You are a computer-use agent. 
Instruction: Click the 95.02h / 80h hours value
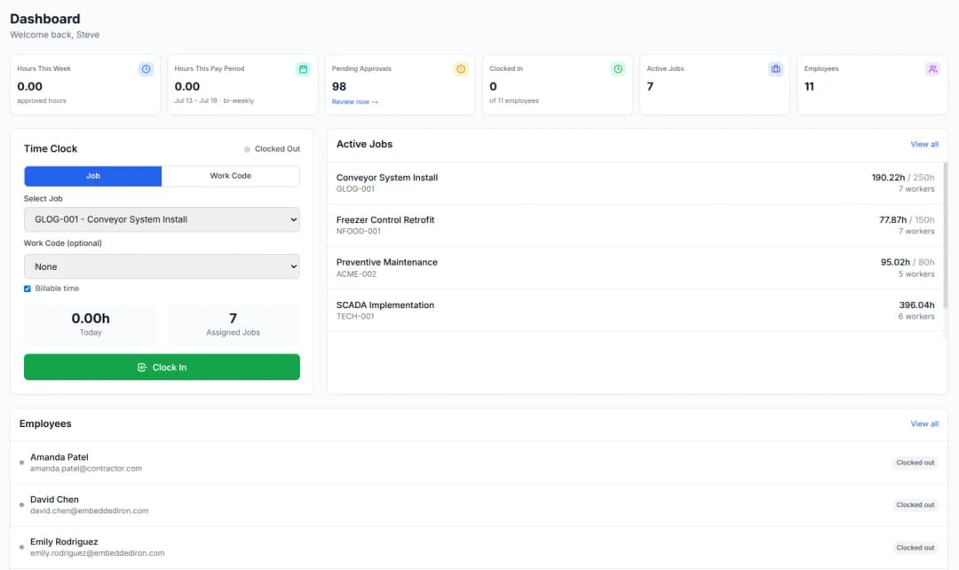(907, 262)
